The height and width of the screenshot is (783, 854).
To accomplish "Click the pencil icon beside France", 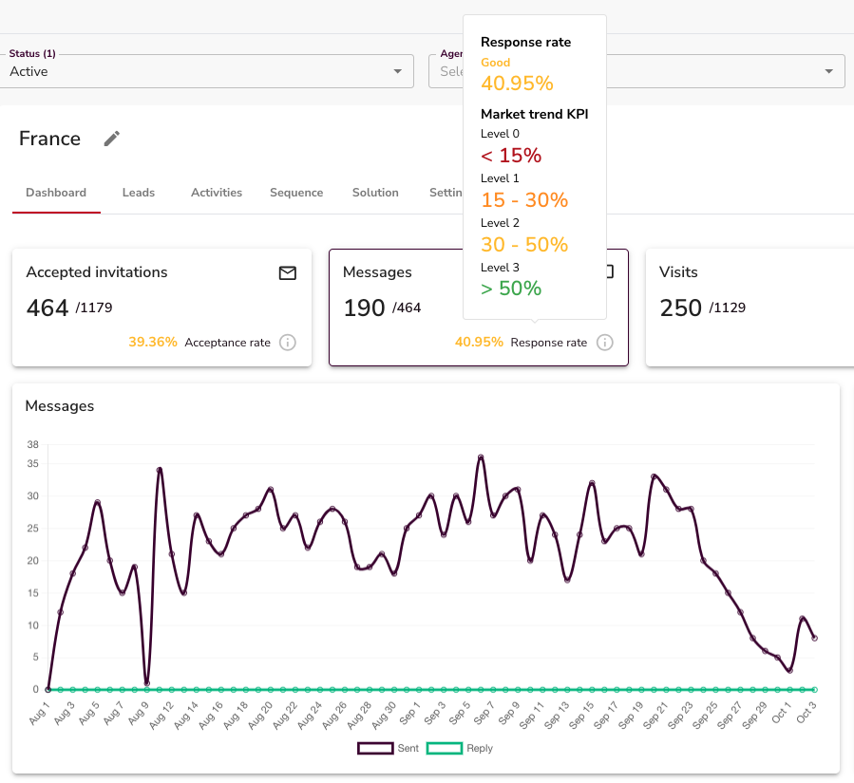I will [x=112, y=139].
